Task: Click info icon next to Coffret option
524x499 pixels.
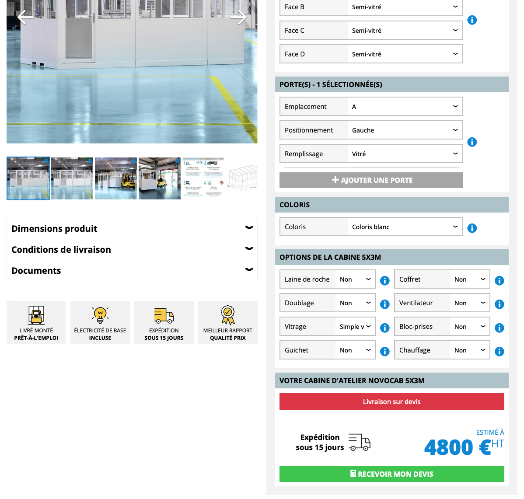Action: (x=499, y=280)
